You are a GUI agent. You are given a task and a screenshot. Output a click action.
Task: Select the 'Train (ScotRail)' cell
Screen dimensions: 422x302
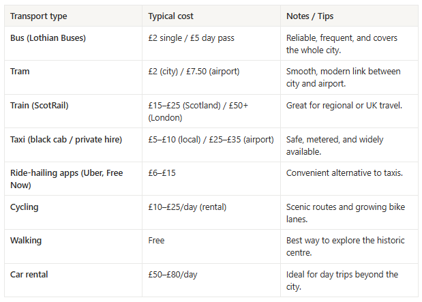40,106
